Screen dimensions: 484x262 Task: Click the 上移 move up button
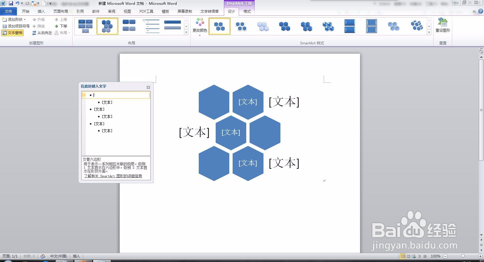(61, 20)
